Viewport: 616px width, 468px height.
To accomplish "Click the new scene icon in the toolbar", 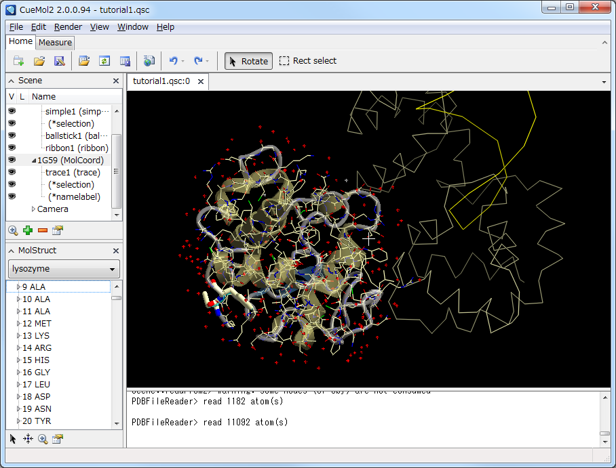I will click(x=18, y=61).
